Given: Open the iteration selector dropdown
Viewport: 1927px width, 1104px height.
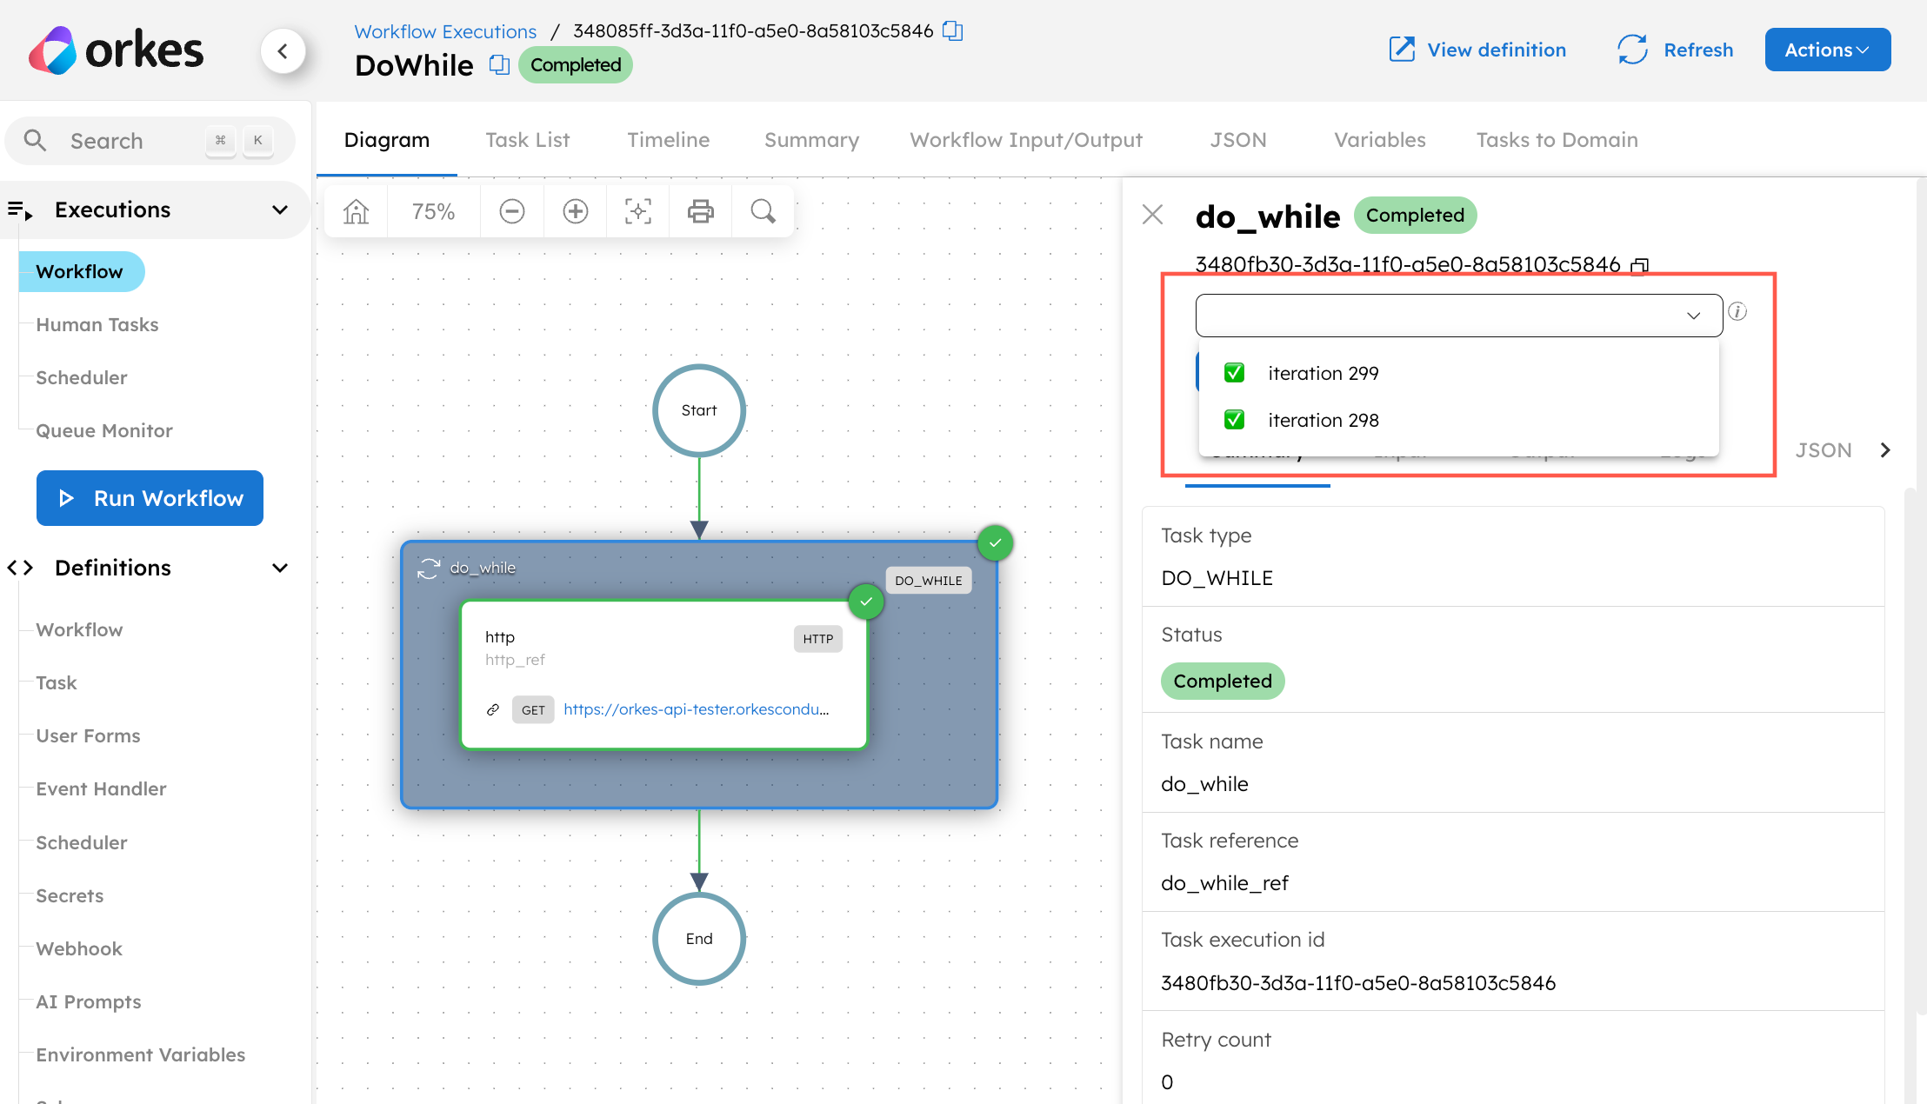Looking at the screenshot, I should click(1693, 315).
